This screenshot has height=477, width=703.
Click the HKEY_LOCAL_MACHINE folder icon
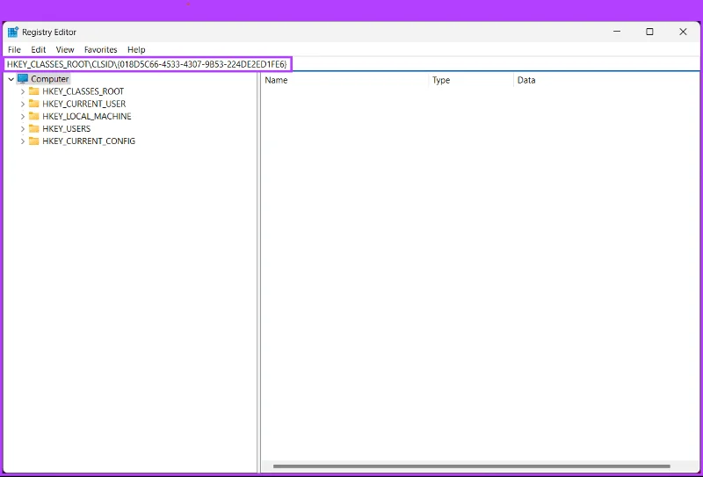[x=34, y=116]
